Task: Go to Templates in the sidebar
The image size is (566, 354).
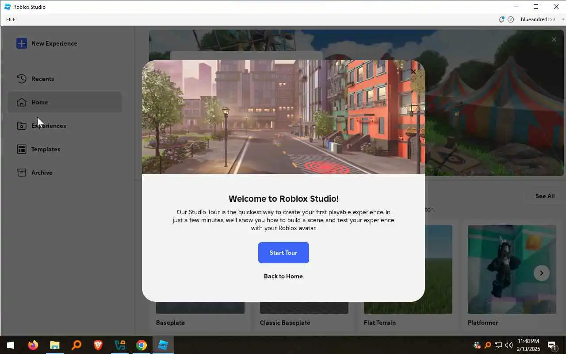Action: [65, 149]
